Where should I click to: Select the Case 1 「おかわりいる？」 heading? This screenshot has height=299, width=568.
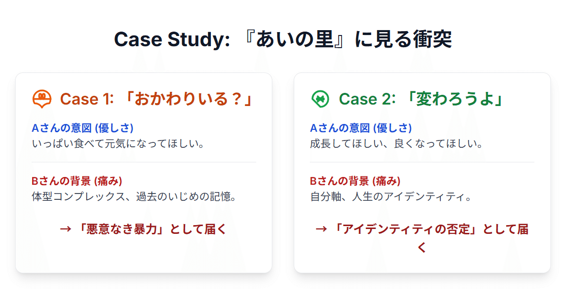[157, 99]
